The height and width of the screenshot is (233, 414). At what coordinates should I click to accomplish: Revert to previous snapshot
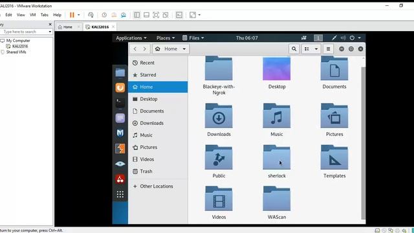[114, 15]
